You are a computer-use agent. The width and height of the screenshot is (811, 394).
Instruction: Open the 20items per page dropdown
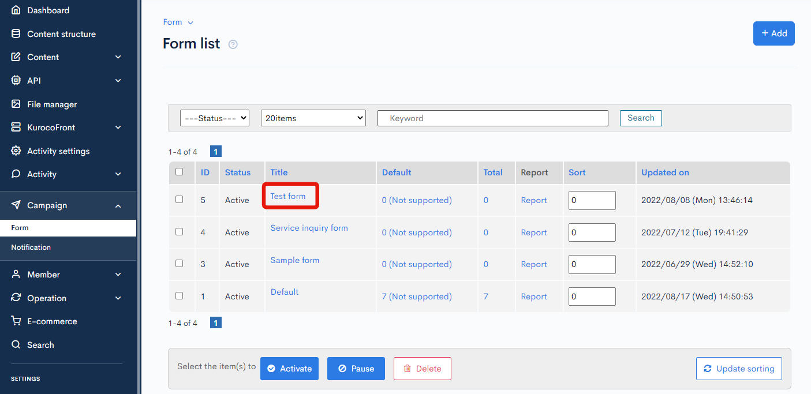click(x=313, y=118)
